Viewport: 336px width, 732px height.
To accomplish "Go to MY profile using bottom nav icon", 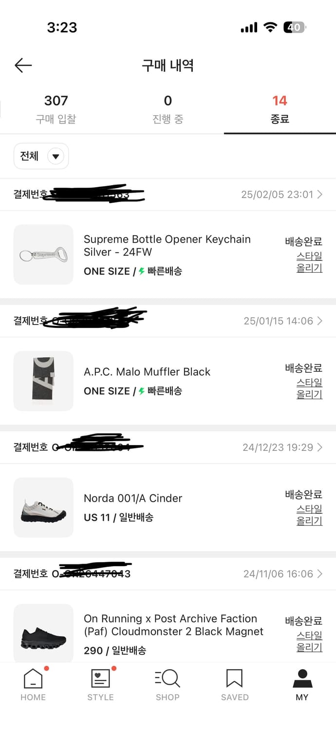I will (x=302, y=683).
